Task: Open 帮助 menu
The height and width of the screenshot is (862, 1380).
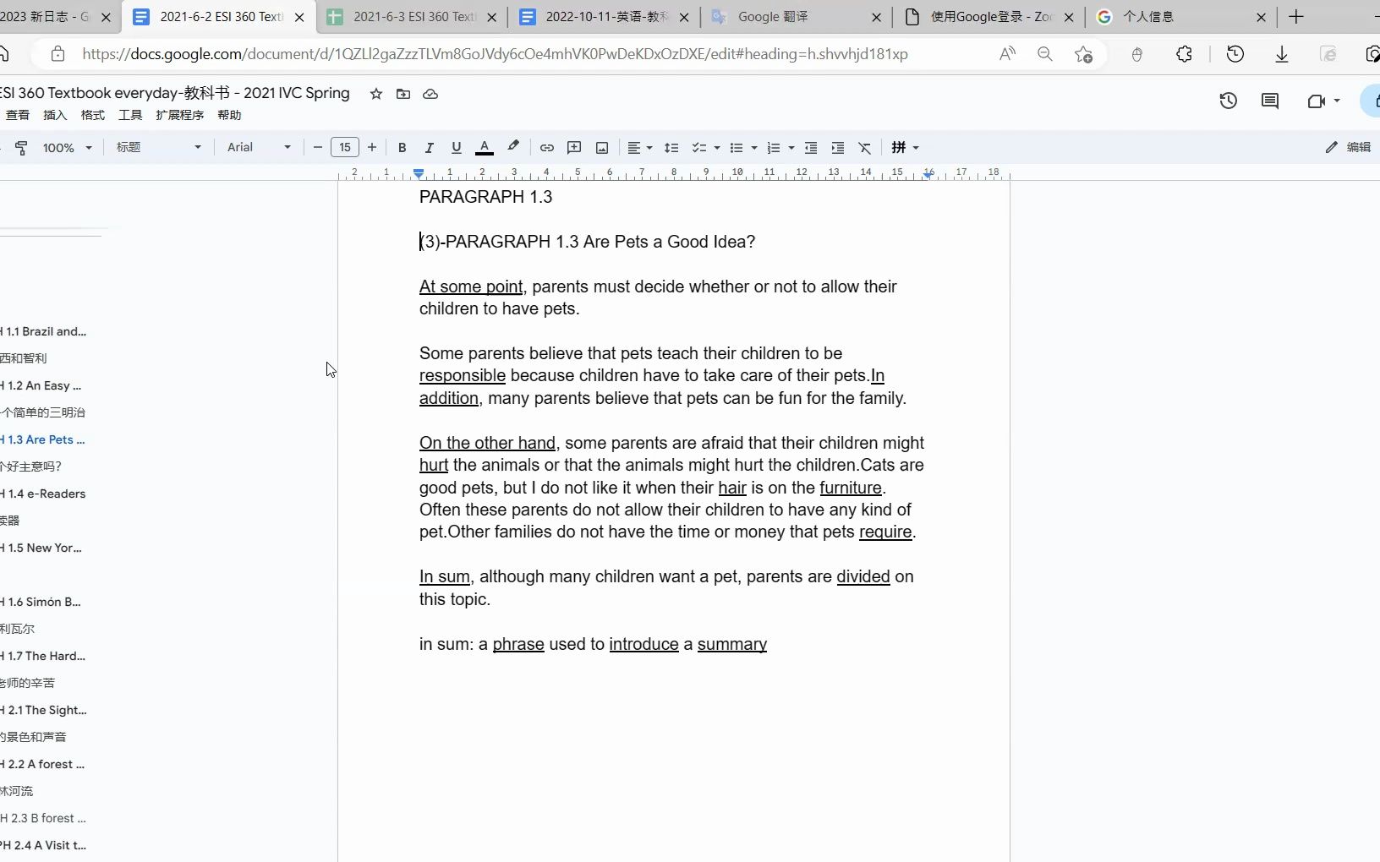Action: [x=230, y=115]
